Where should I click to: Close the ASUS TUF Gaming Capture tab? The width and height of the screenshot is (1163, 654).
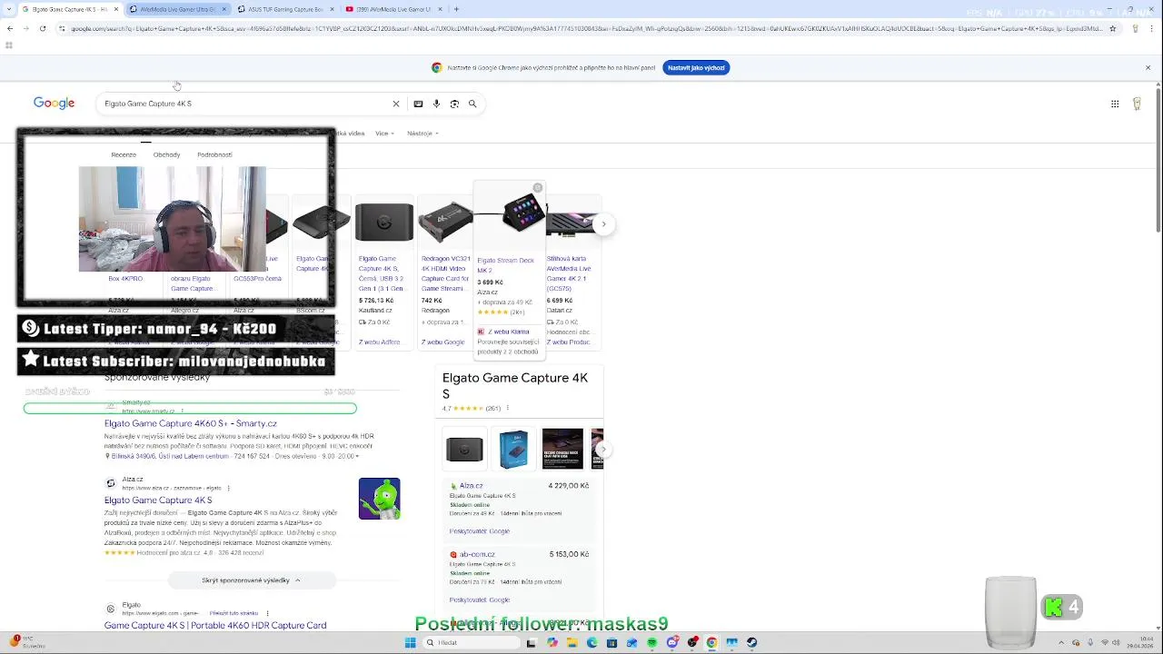coord(332,9)
